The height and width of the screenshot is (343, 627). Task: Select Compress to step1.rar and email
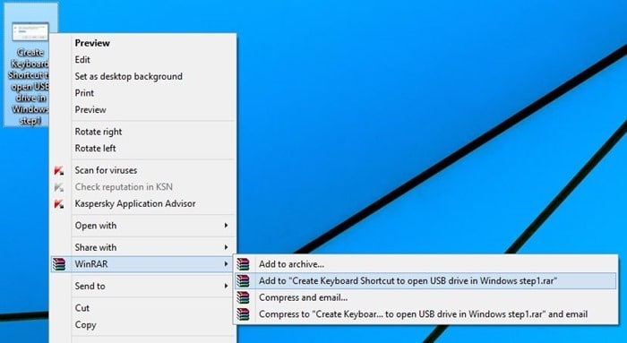click(426, 314)
